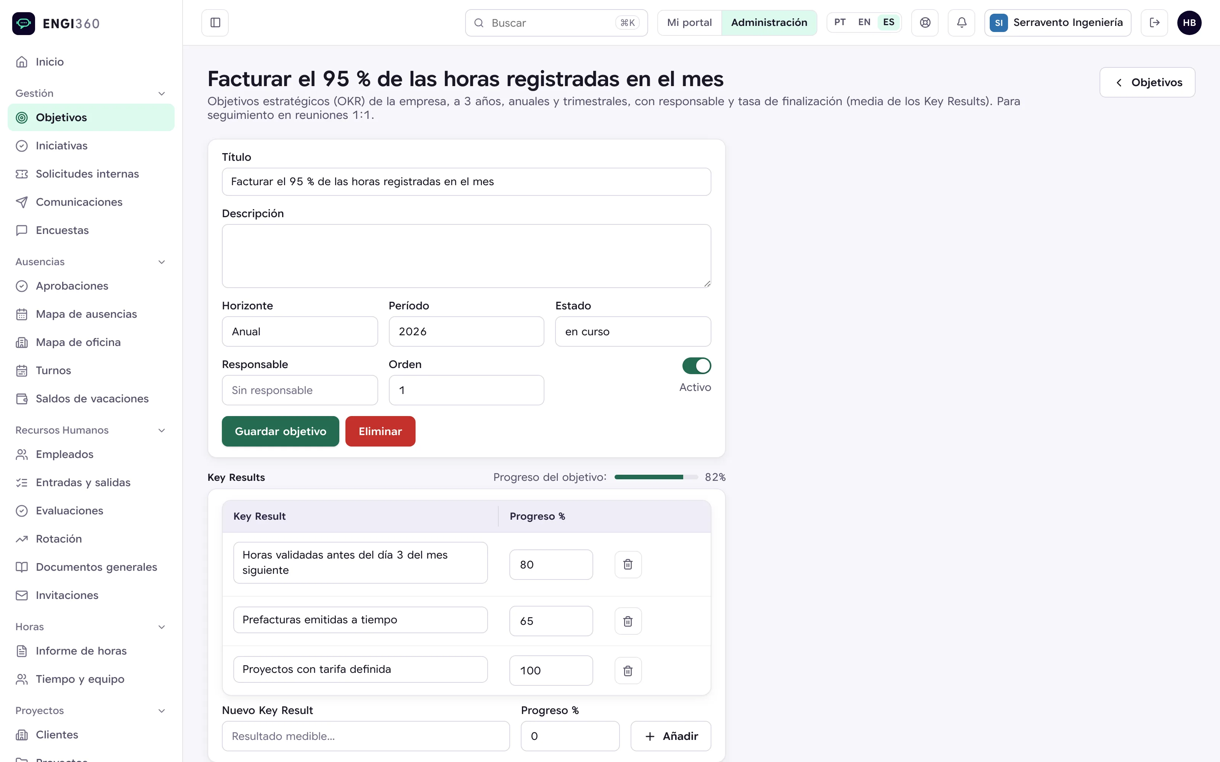Select the ES language option

(x=888, y=22)
